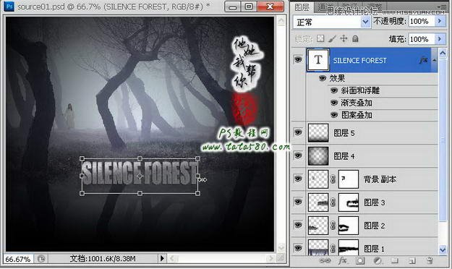Toggle visibility of all 效果 effects
Image resolution: width=452 pixels, height=269 pixels.
coord(323,78)
